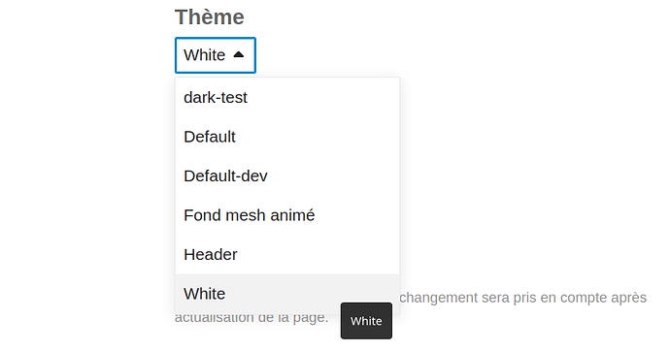This screenshot has height=351, width=670.
Task: Revert to the Default theme entry
Action: click(x=287, y=137)
